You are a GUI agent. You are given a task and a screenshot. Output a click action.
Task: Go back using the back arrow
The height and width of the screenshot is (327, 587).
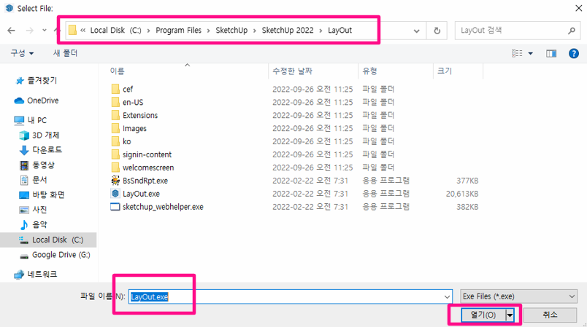(11, 31)
